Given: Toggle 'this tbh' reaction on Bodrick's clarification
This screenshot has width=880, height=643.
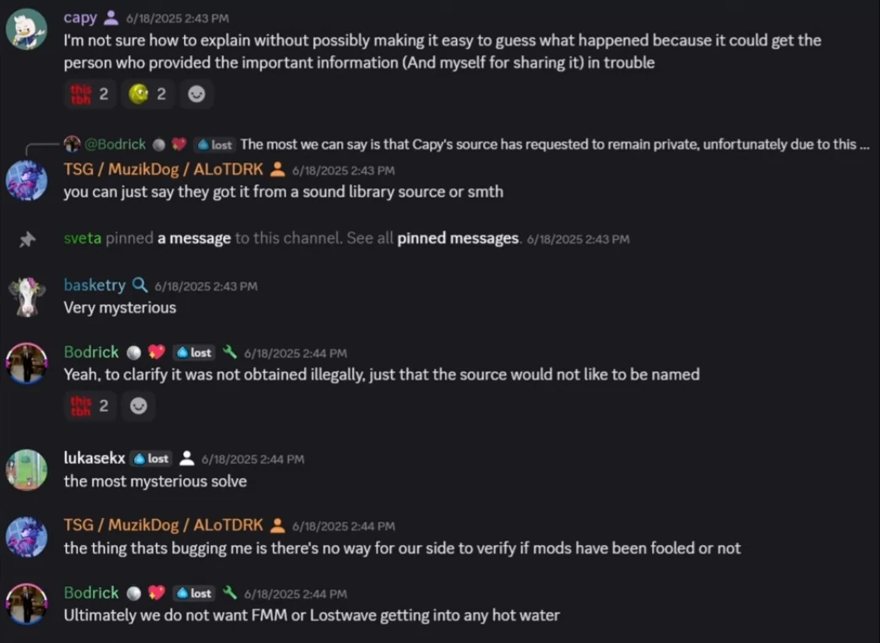Looking at the screenshot, I should 90,406.
